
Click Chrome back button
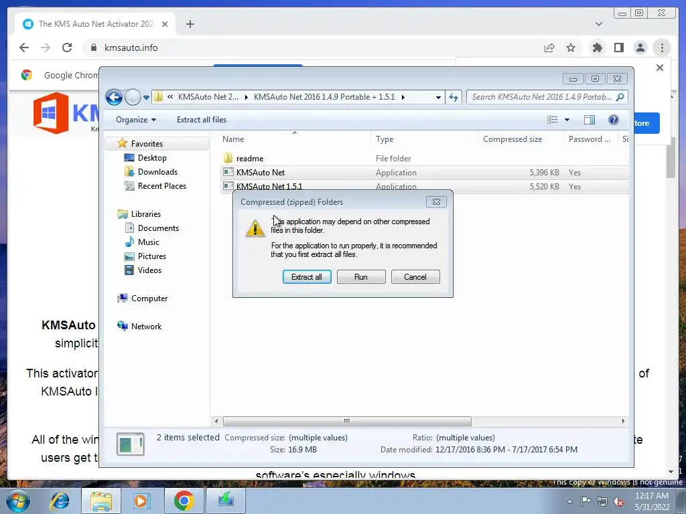24,48
